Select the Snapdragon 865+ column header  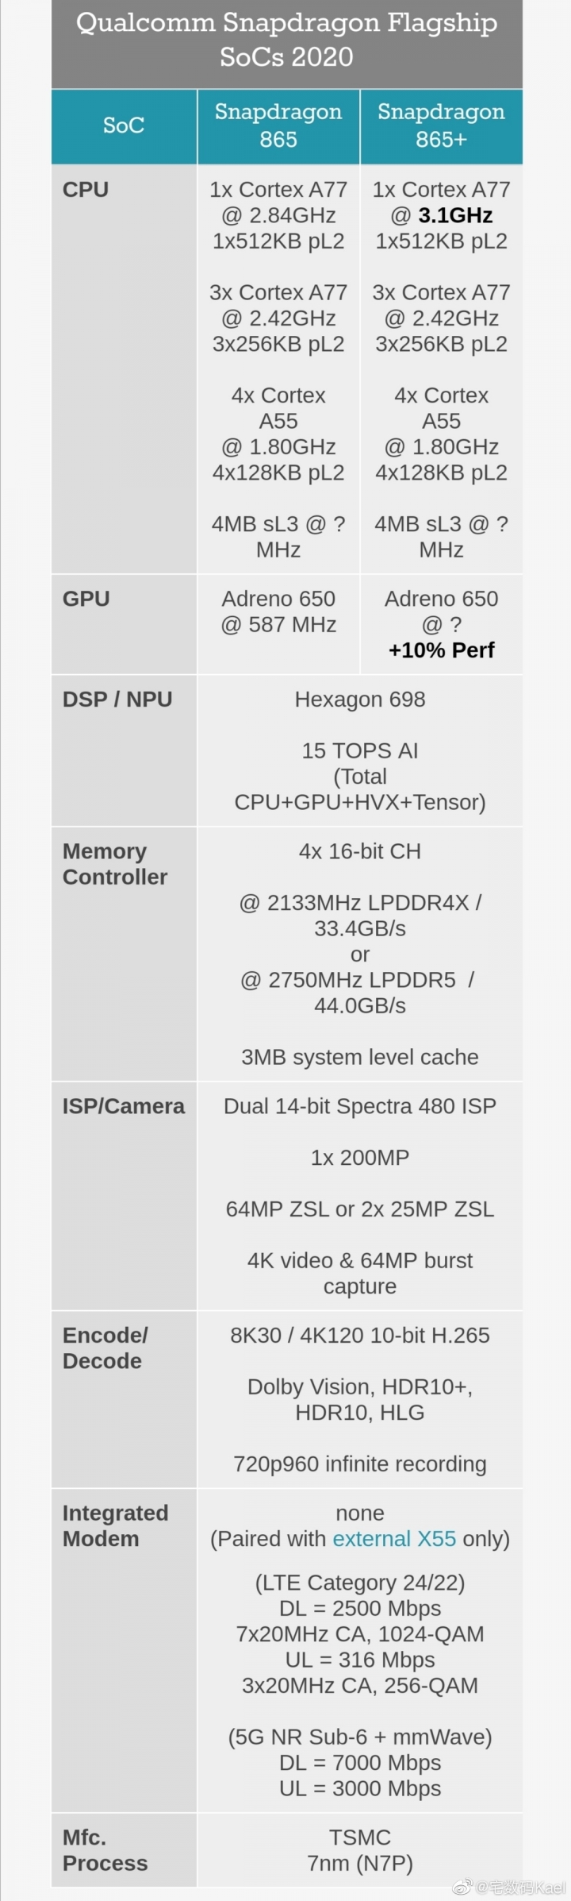click(x=442, y=125)
